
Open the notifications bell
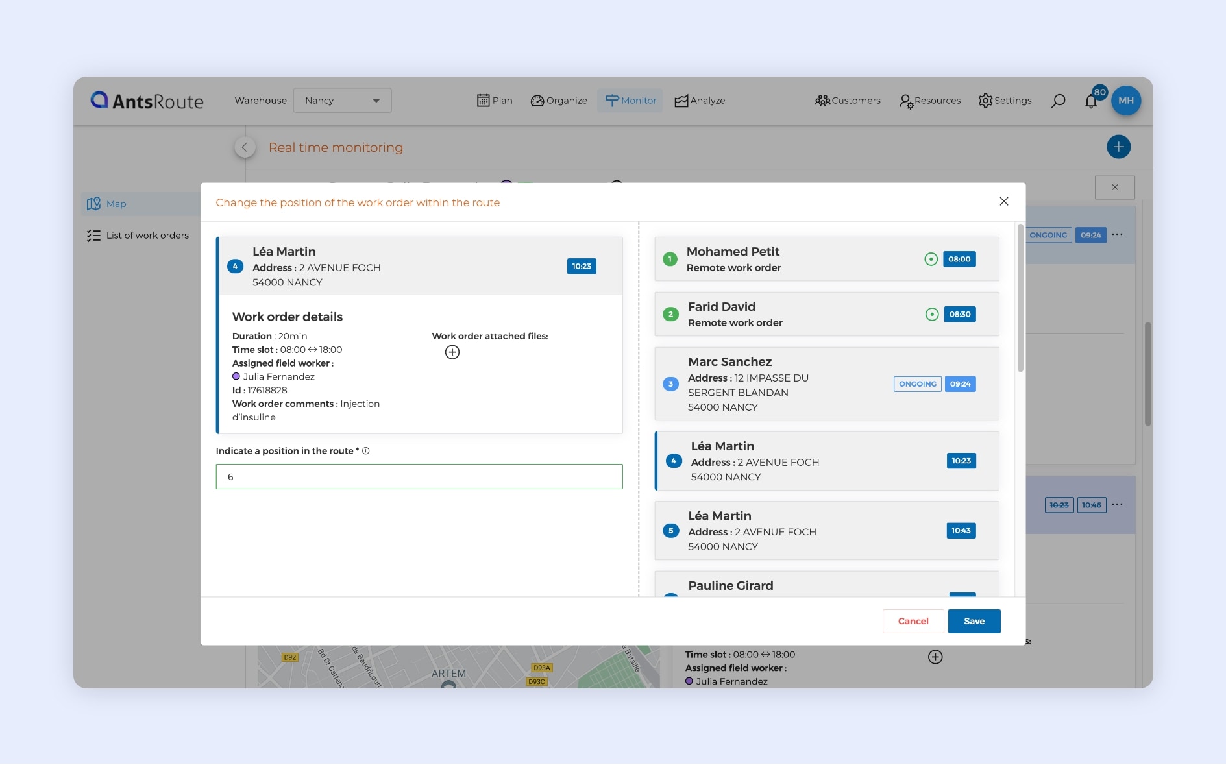[x=1091, y=101]
